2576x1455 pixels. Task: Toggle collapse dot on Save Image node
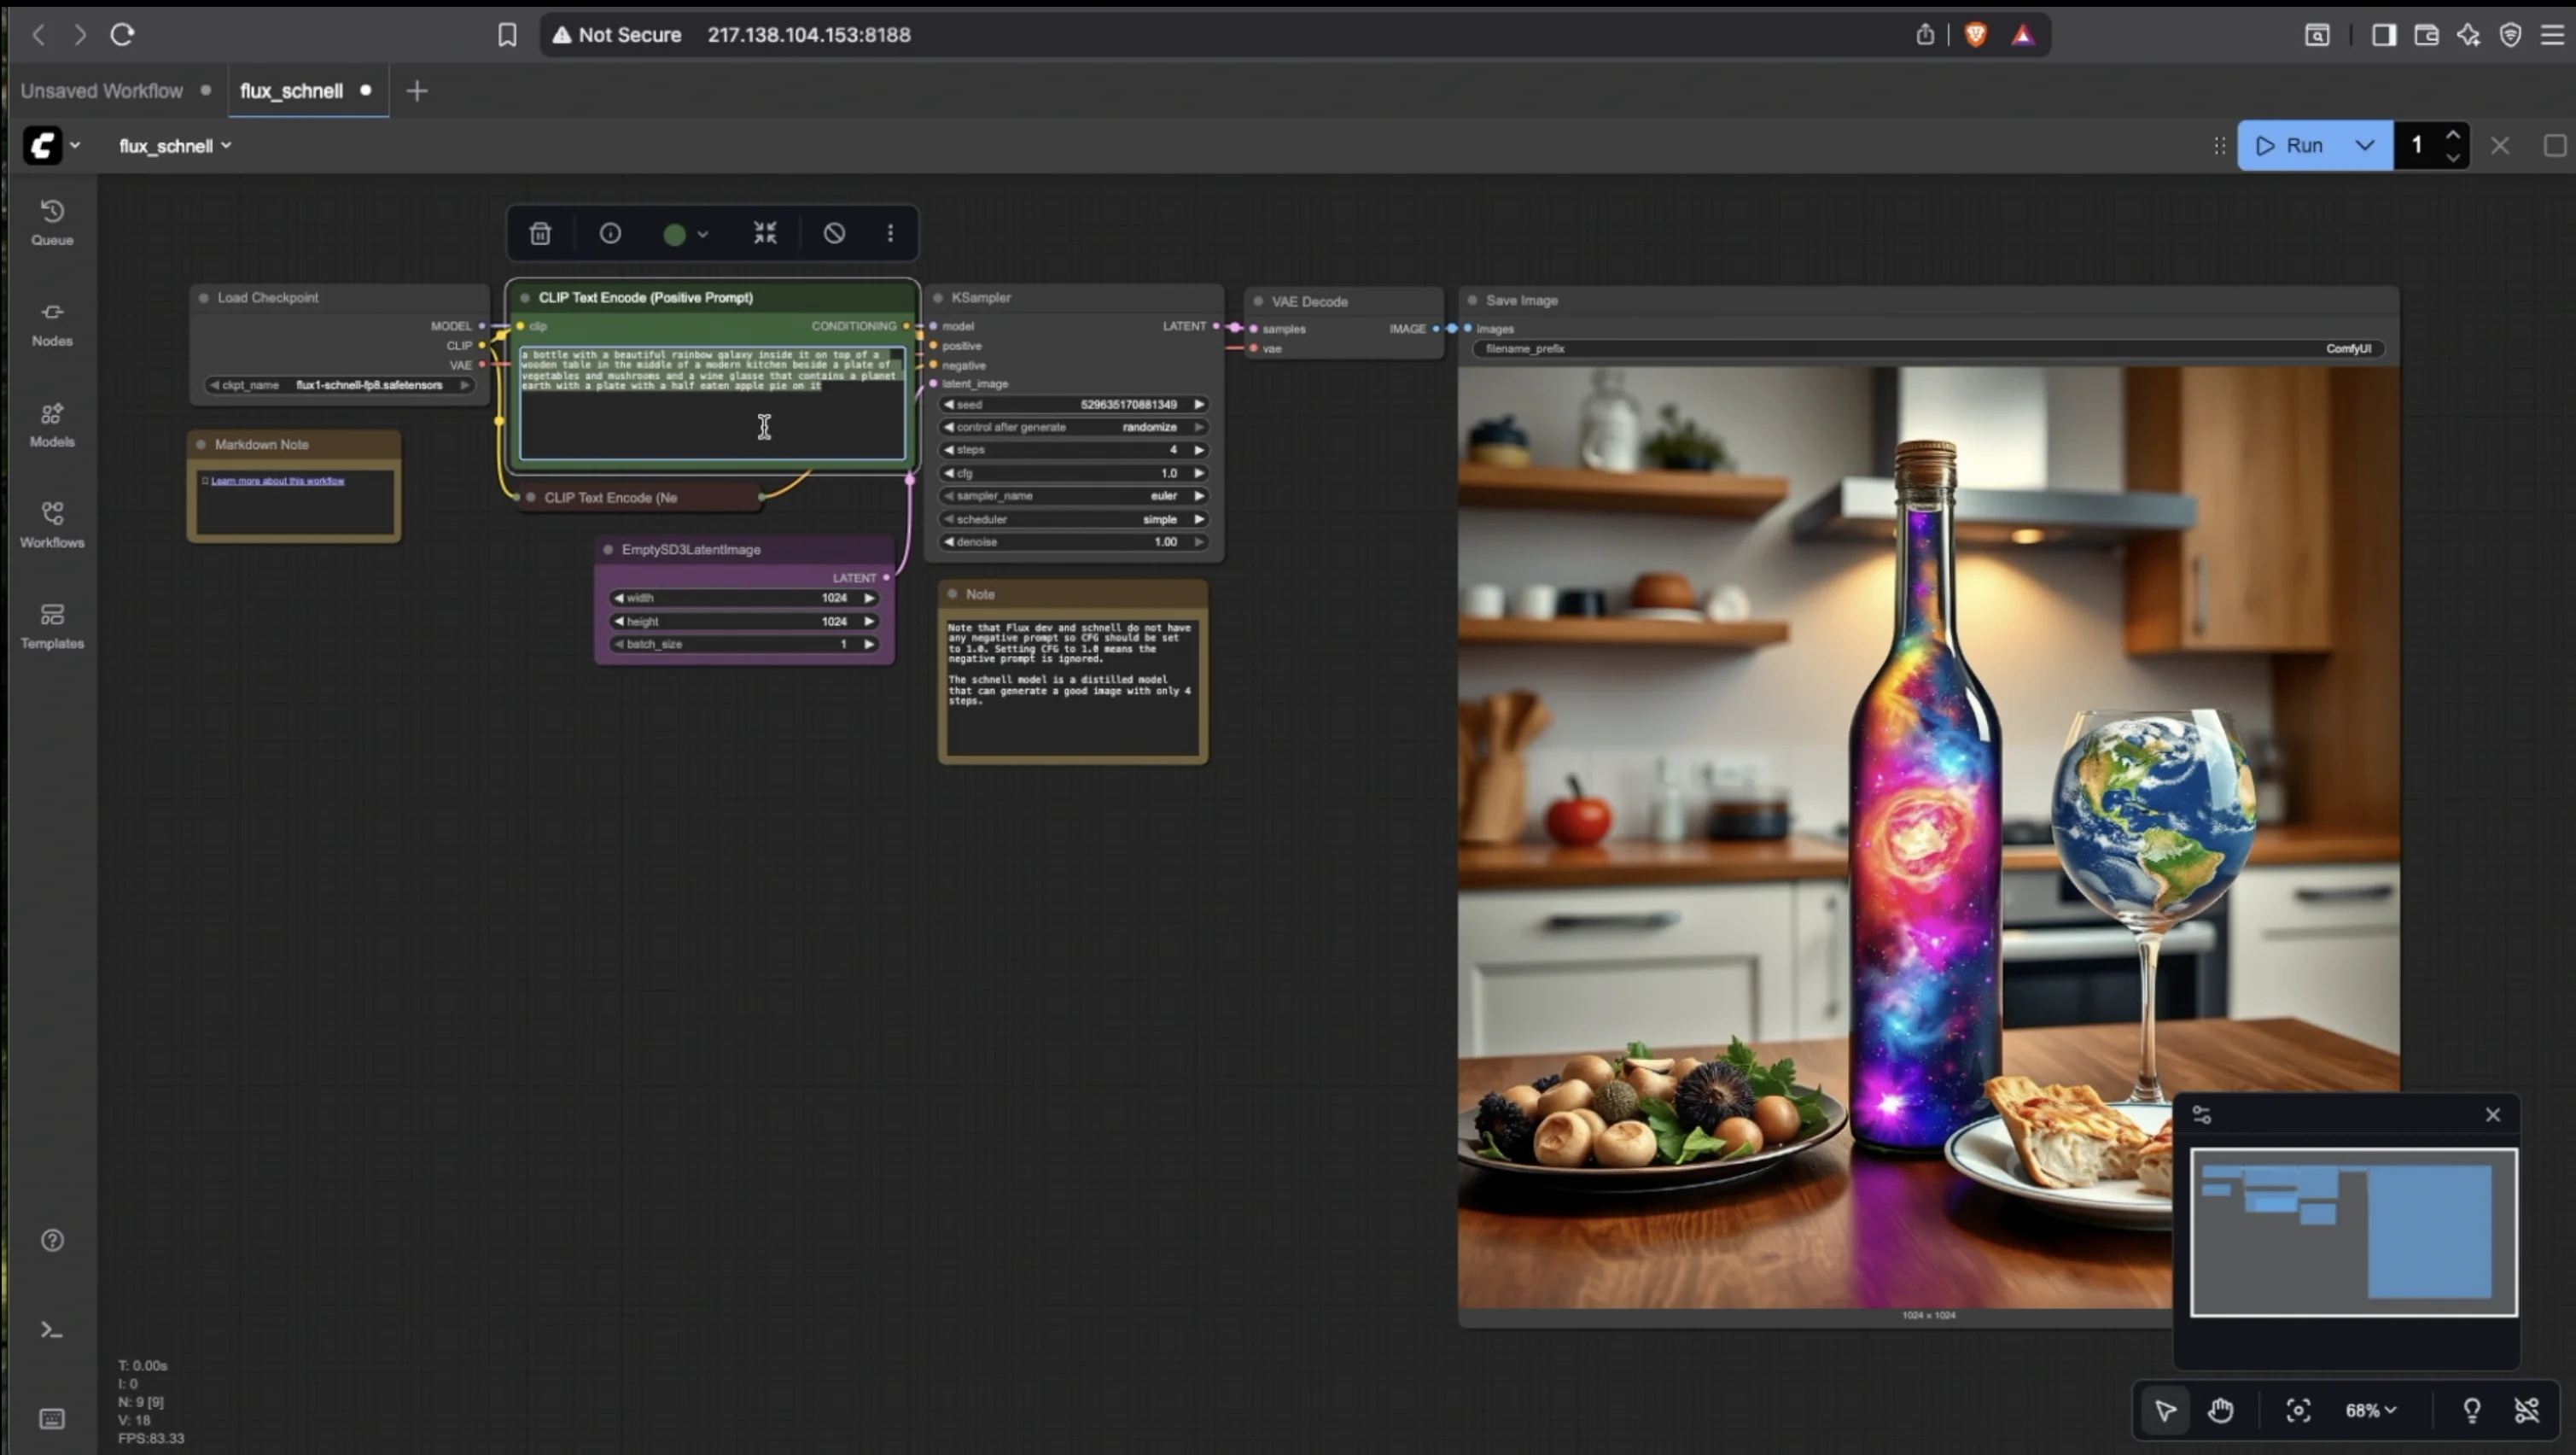coord(1472,301)
